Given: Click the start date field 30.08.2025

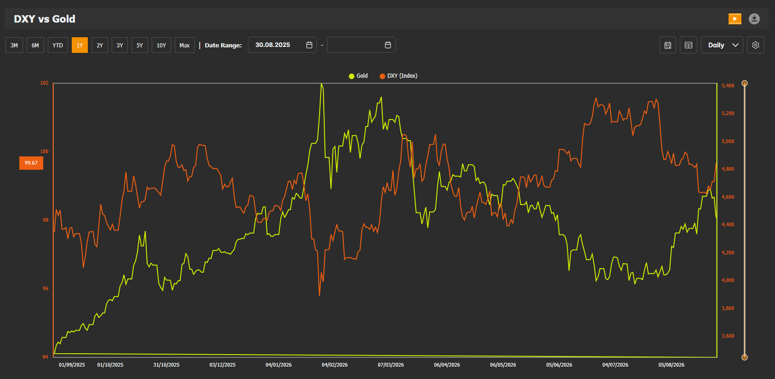Looking at the screenshot, I should pos(282,45).
